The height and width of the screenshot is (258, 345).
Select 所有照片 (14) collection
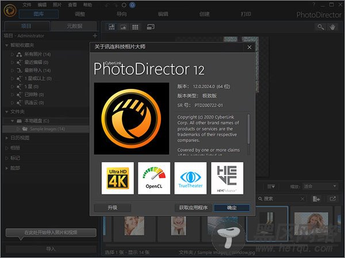pyautogui.click(x=37, y=54)
